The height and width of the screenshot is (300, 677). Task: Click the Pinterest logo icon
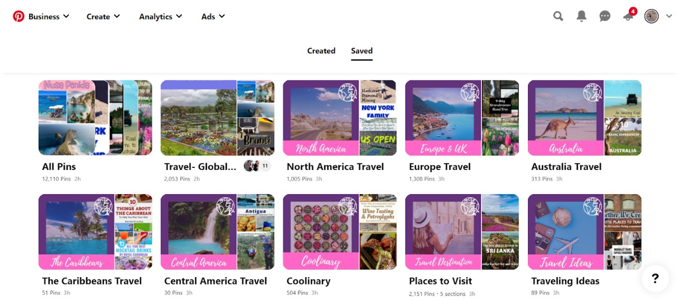click(18, 16)
